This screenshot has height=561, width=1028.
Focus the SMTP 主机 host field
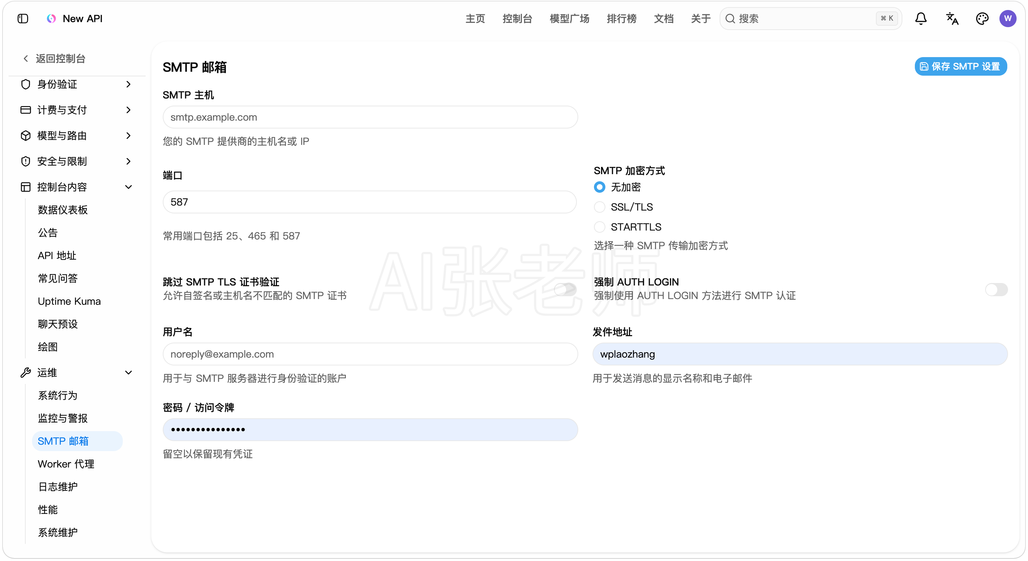[x=370, y=117]
